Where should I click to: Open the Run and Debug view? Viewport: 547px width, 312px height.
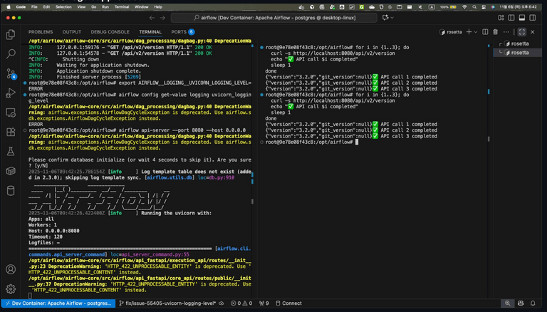coord(11,93)
